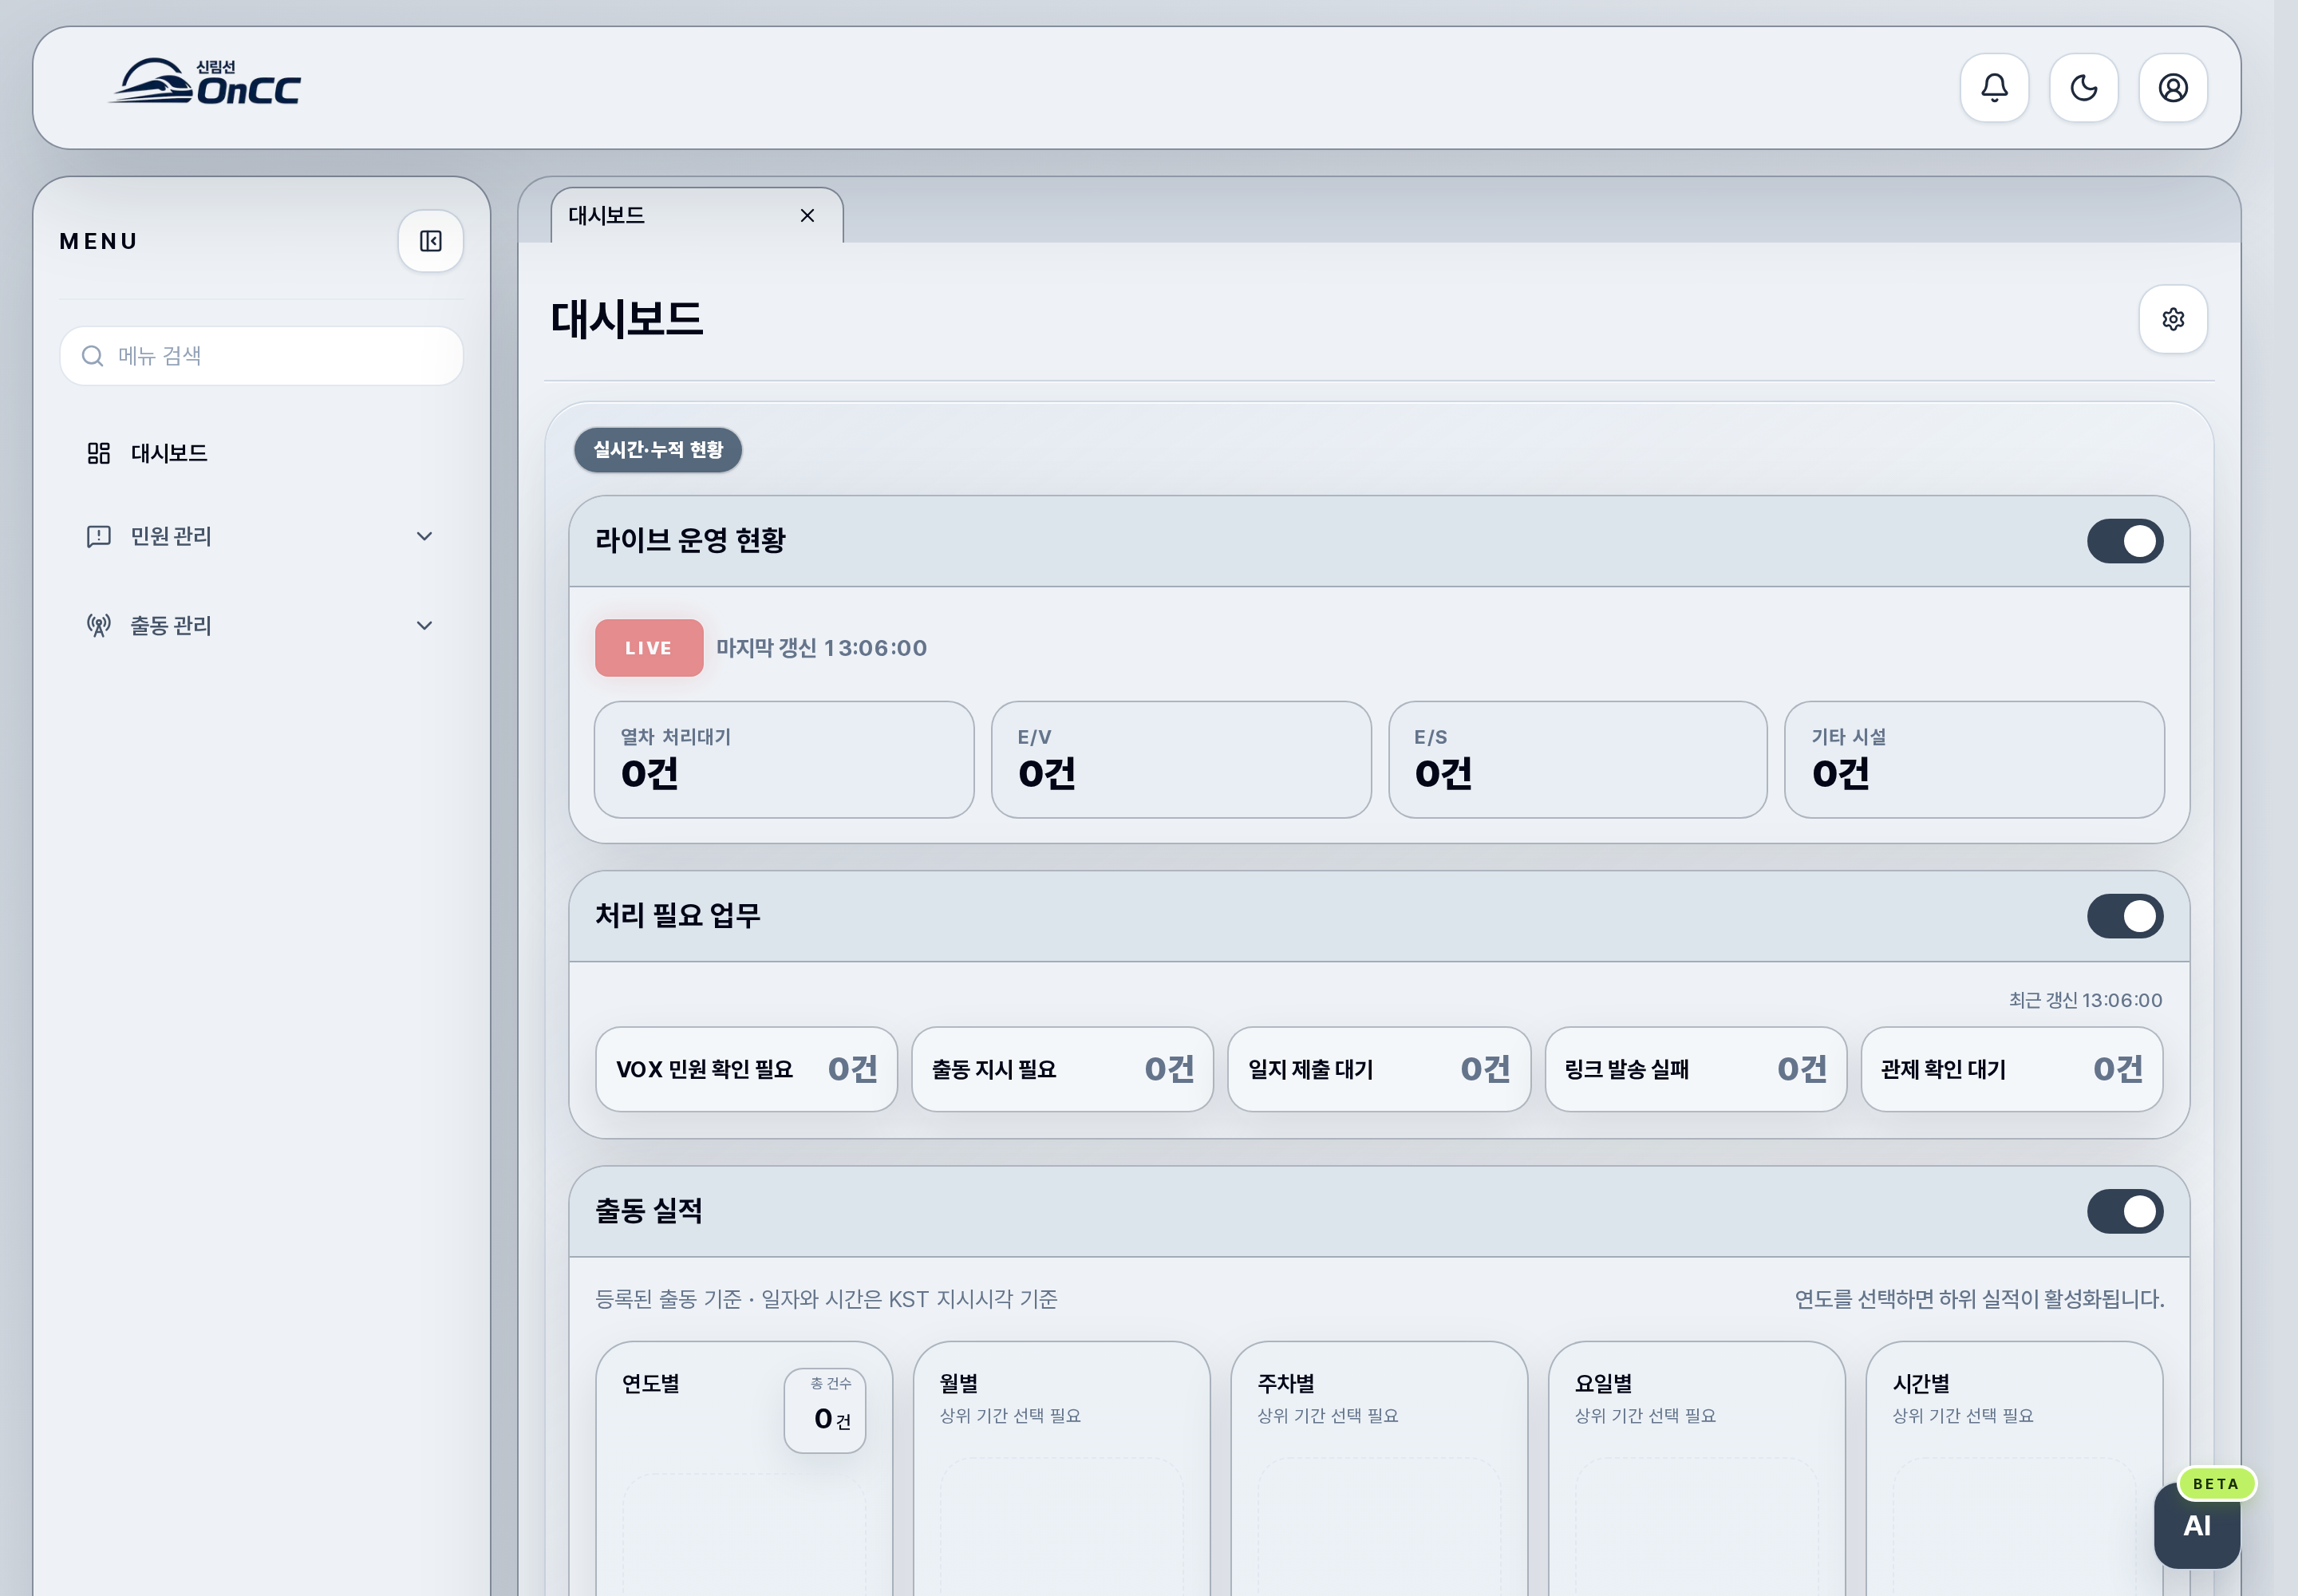Select the 기타 시설 card
Viewport: 2298px width, 1596px height.
(1974, 759)
